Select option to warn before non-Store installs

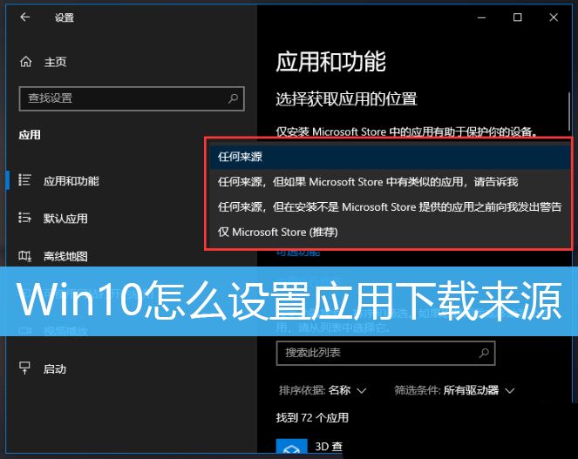coord(389,207)
